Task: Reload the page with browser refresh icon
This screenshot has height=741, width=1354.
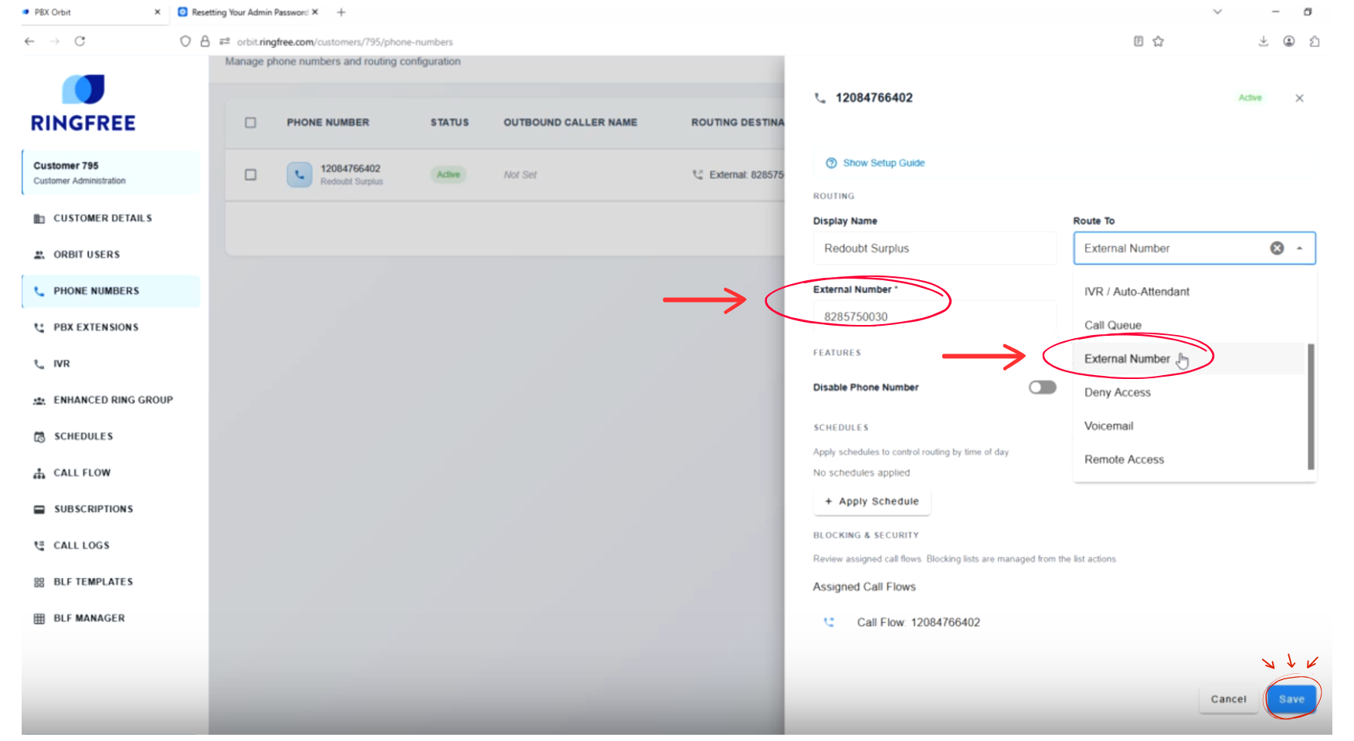Action: pos(80,42)
